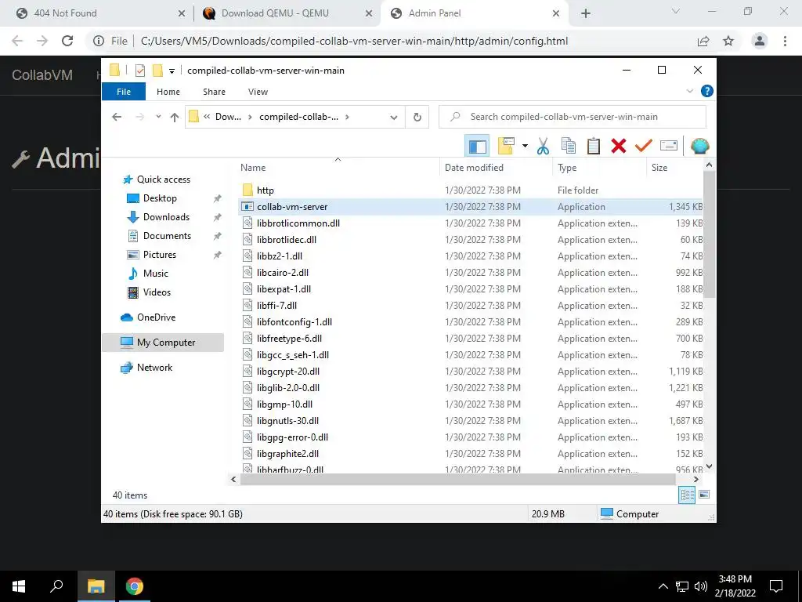Screen dimensions: 802x602
Task: Open dropdown arrow next to folder options icon
Action: pyautogui.click(x=525, y=147)
